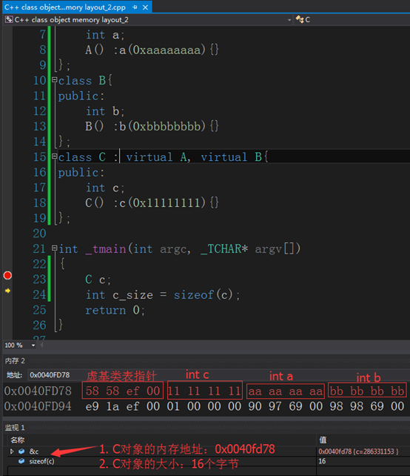Click the memory row address 0x0040FD94
The width and height of the screenshot is (410, 476).
pos(38,406)
